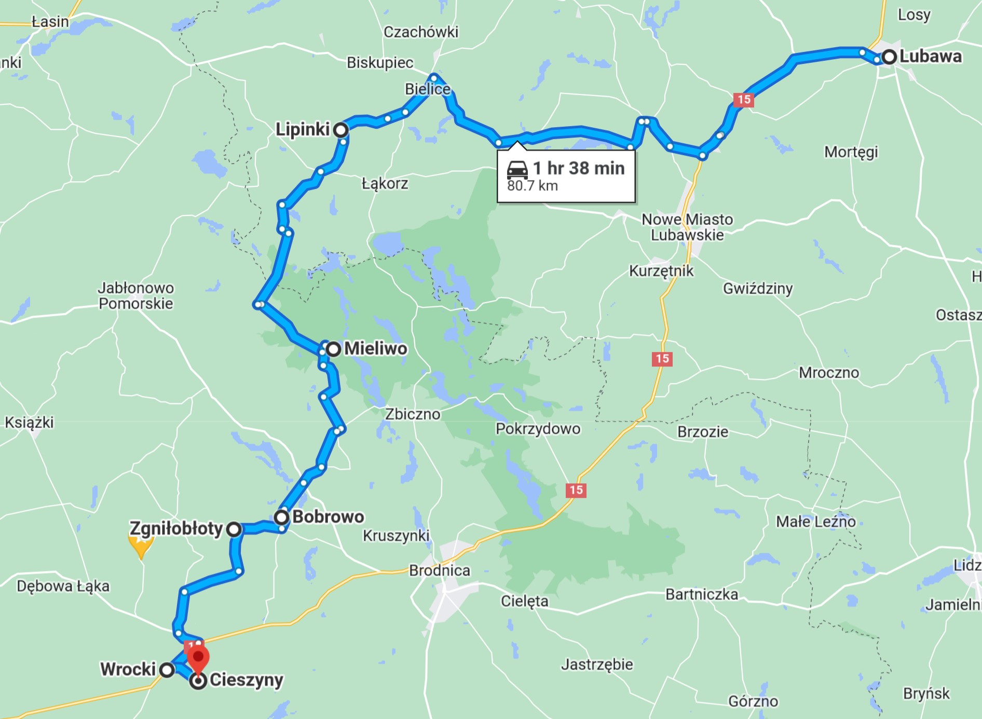
Task: Click the Zbiczno village label
Action: click(413, 414)
